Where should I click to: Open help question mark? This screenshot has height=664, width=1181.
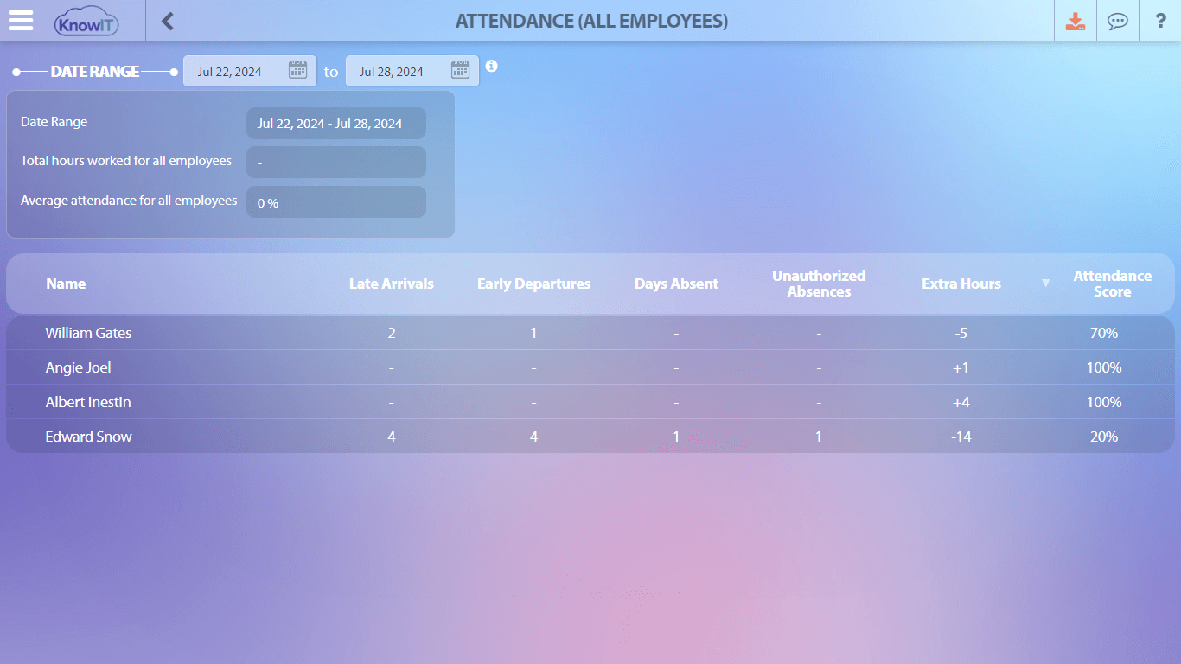point(1160,21)
